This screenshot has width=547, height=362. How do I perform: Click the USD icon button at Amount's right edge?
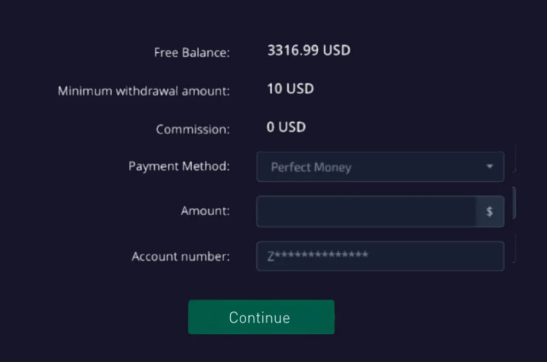[490, 211]
